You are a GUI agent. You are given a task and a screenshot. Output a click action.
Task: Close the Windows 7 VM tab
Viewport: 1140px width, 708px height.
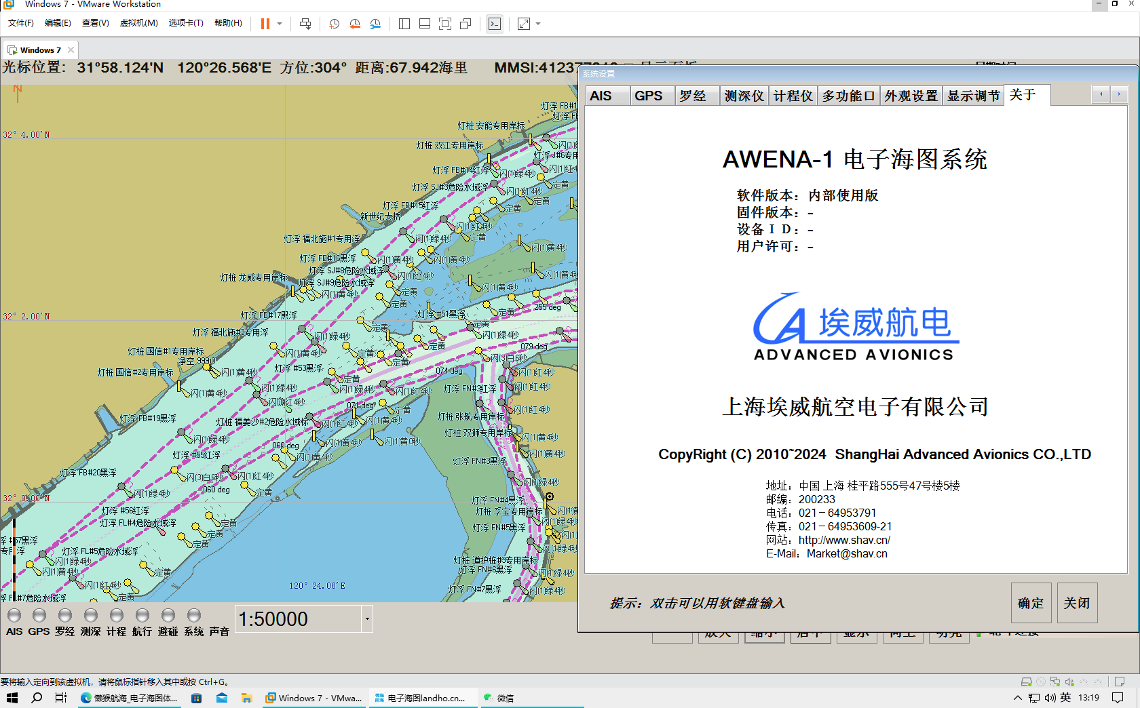(71, 50)
